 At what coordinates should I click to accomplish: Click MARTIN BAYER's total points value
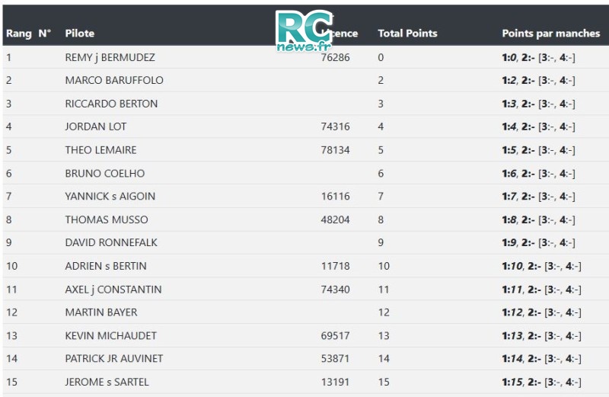pos(384,312)
